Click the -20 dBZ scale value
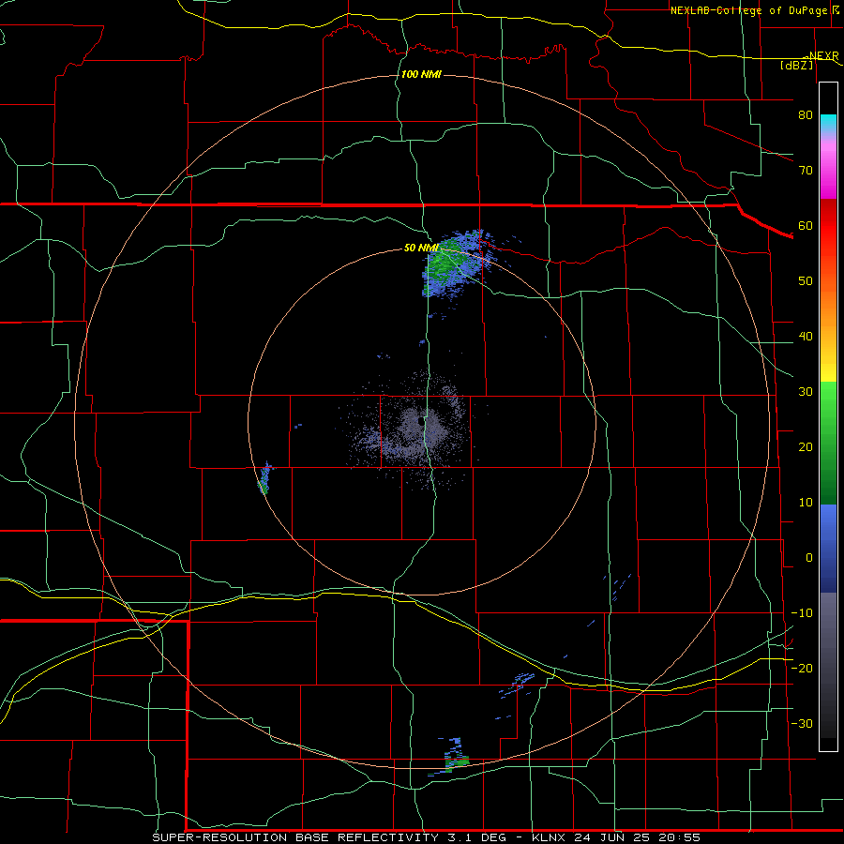 coord(802,668)
